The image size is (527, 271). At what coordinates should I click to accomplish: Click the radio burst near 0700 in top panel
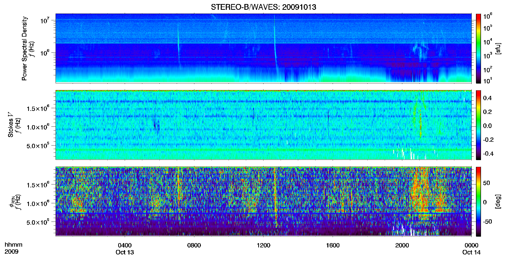(x=179, y=45)
